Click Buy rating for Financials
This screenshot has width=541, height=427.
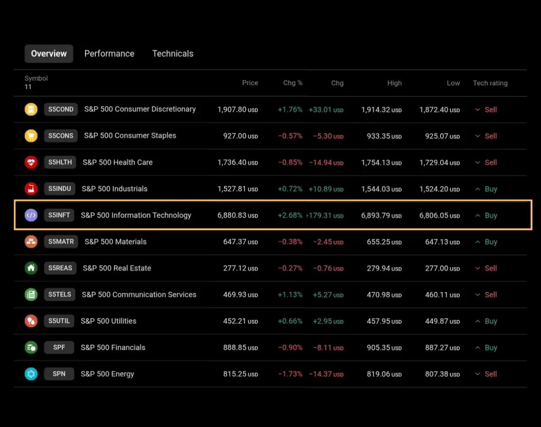486,348
